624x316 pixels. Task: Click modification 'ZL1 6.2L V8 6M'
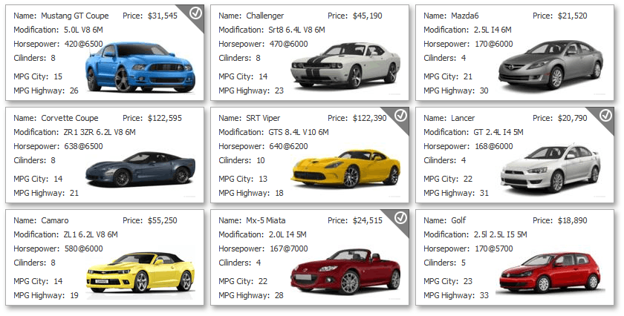point(91,234)
